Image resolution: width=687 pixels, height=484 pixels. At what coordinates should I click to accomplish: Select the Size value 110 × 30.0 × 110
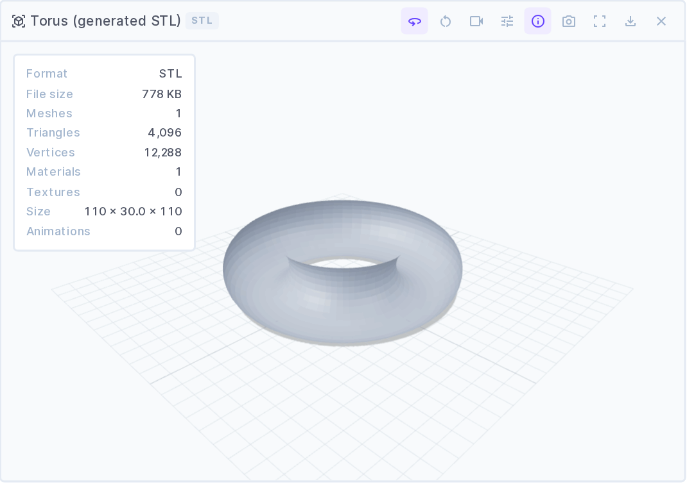click(133, 212)
